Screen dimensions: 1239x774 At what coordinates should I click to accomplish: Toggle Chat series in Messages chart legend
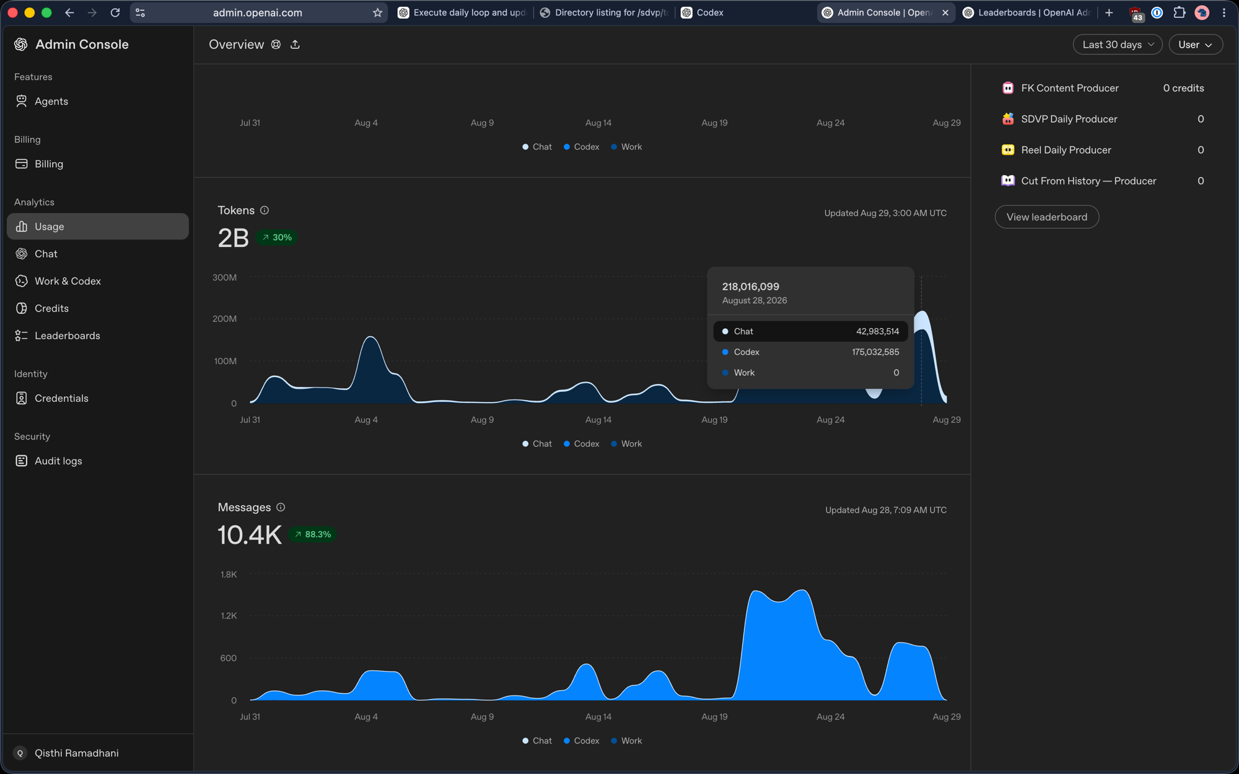click(537, 741)
